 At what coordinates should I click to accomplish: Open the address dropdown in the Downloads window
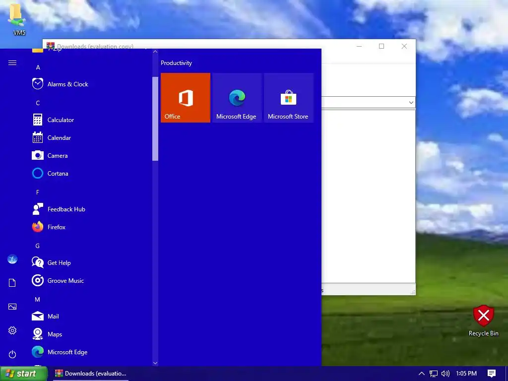click(x=411, y=102)
